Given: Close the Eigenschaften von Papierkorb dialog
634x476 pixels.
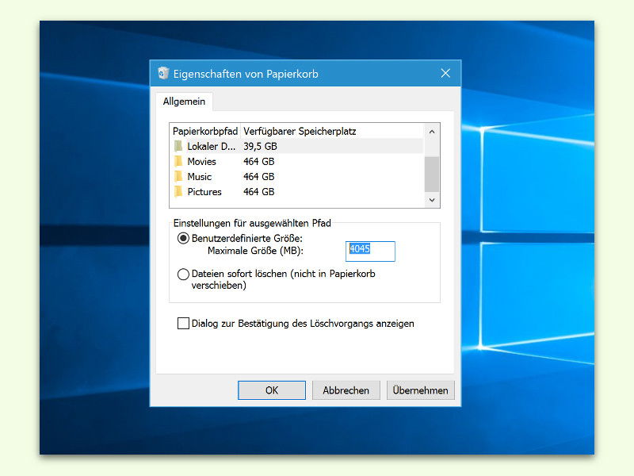Looking at the screenshot, I should [445, 73].
